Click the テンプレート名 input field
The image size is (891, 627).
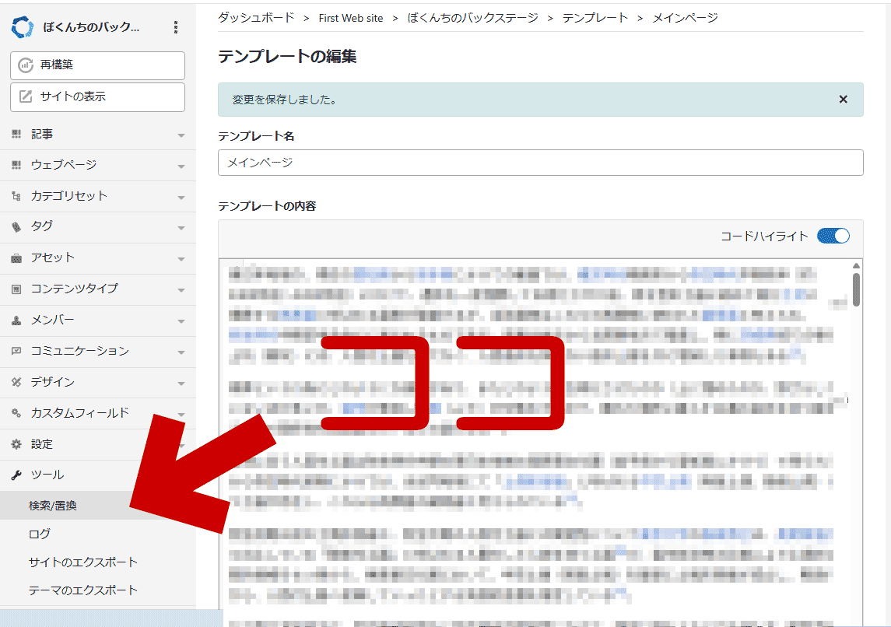click(540, 163)
